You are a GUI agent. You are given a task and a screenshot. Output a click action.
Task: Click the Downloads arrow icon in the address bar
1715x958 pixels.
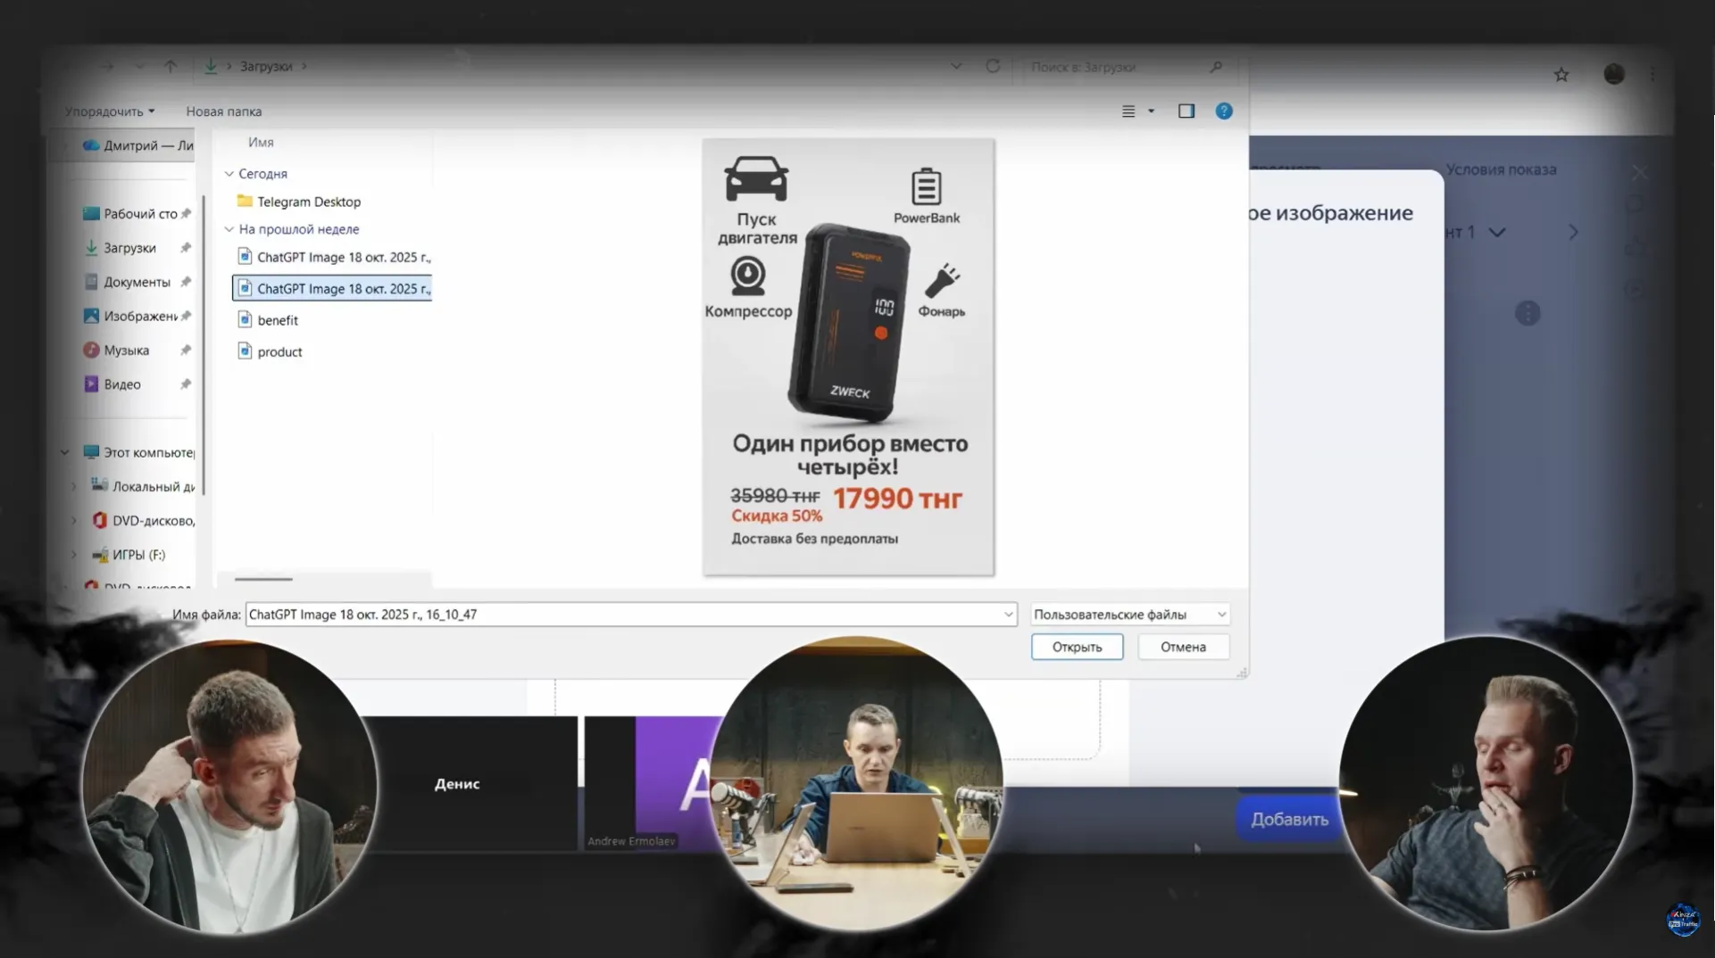(x=211, y=66)
